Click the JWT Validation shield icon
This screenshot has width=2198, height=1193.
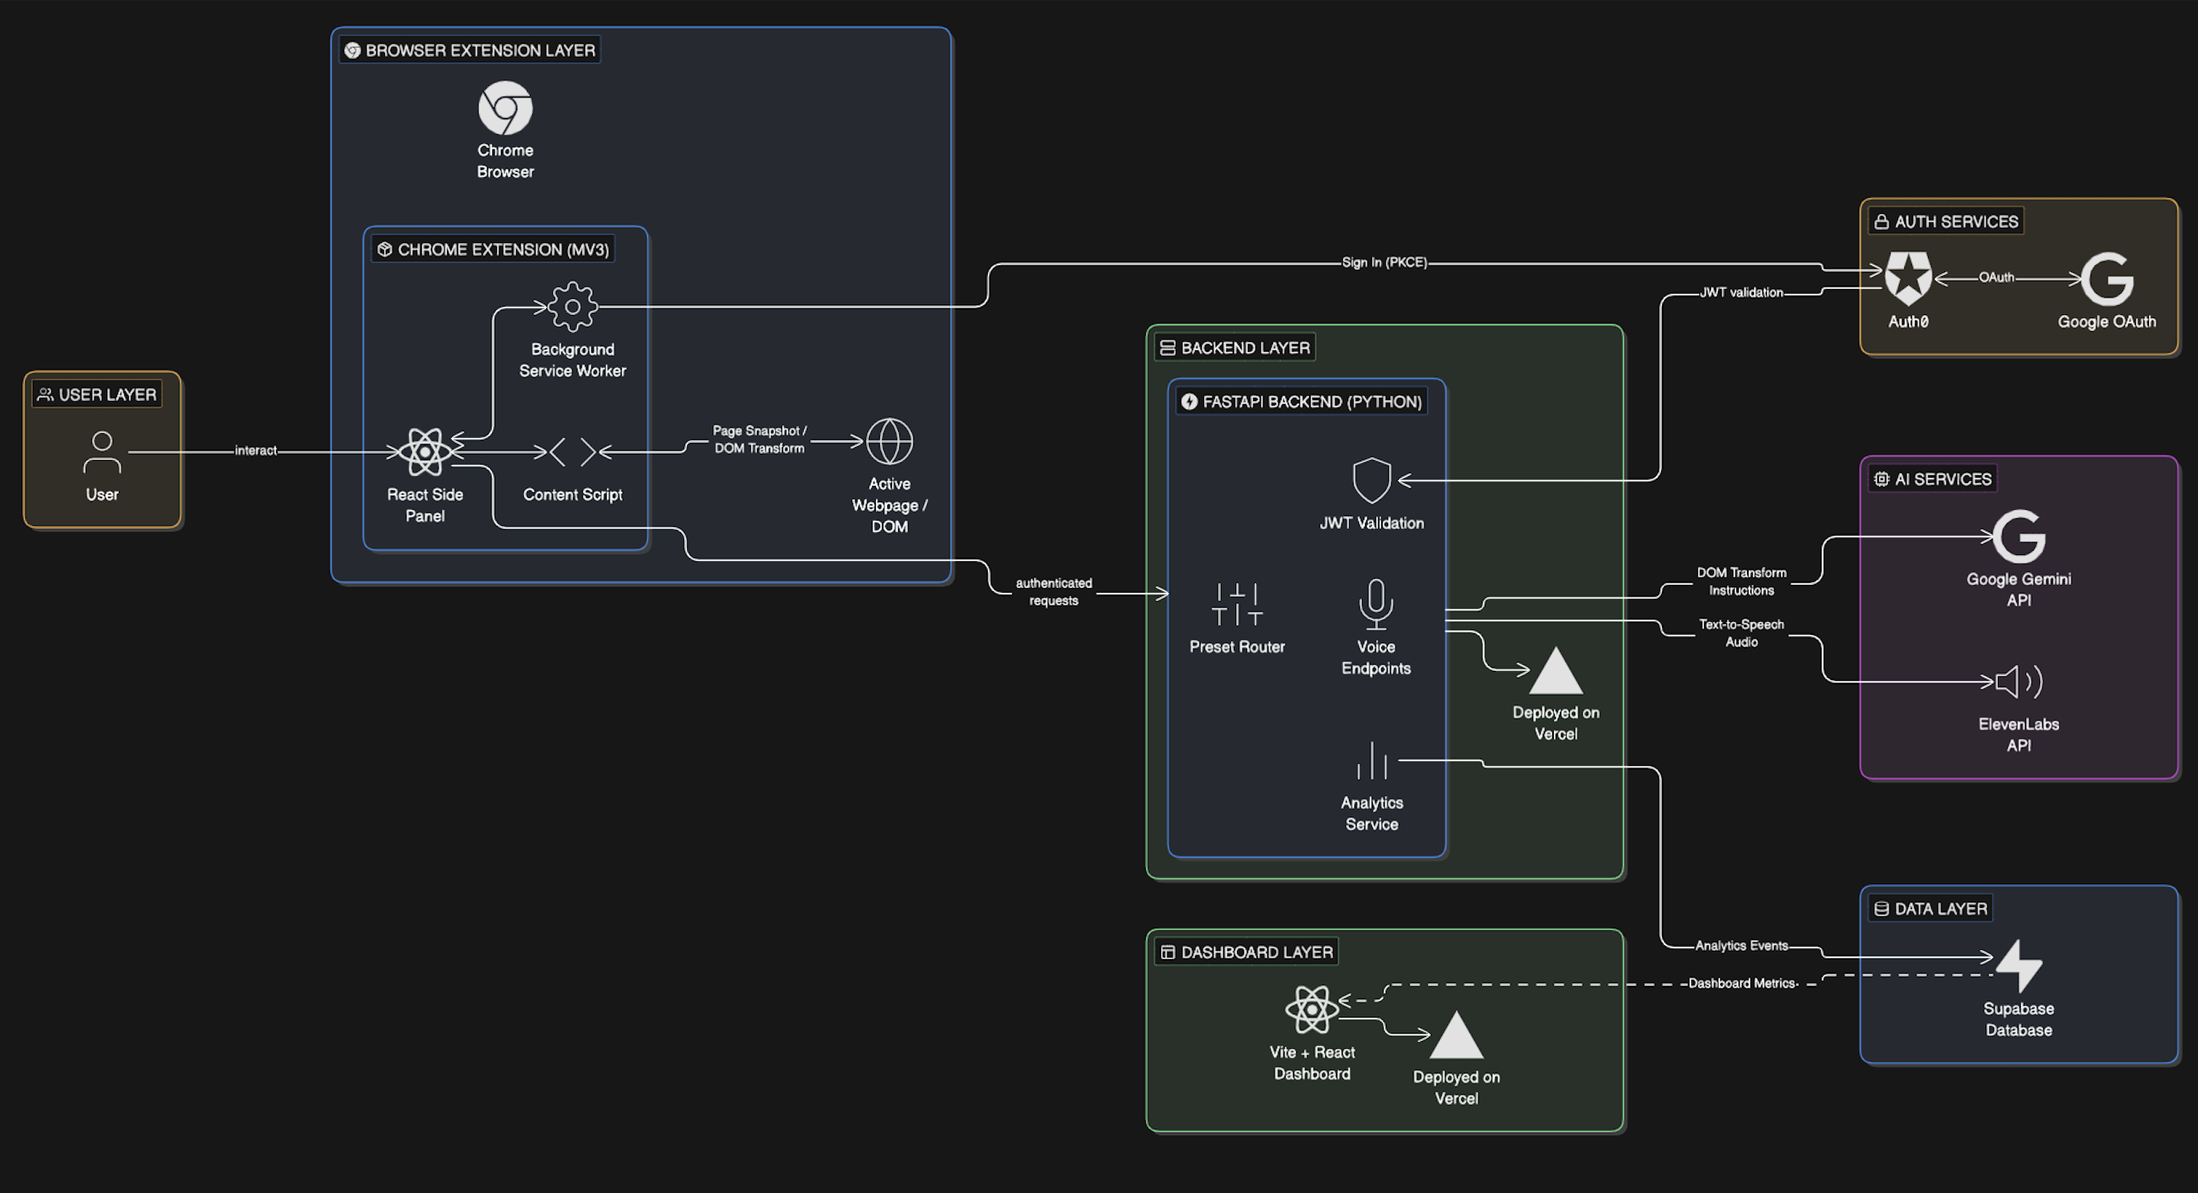(1371, 480)
